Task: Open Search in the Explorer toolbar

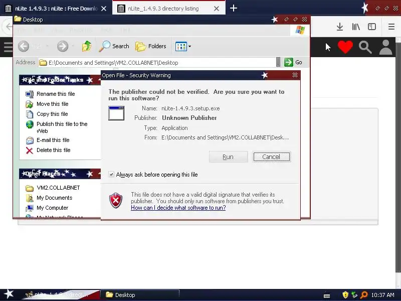Action: (114, 46)
